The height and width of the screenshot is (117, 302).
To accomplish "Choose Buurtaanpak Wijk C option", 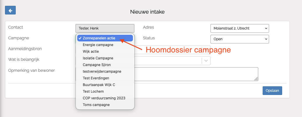I will tap(99, 85).
